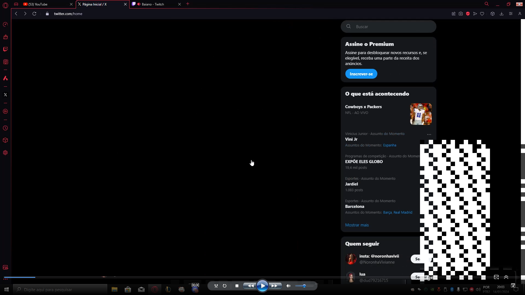Open the profile person icon
This screenshot has height=295, width=525.
(x=520, y=14)
